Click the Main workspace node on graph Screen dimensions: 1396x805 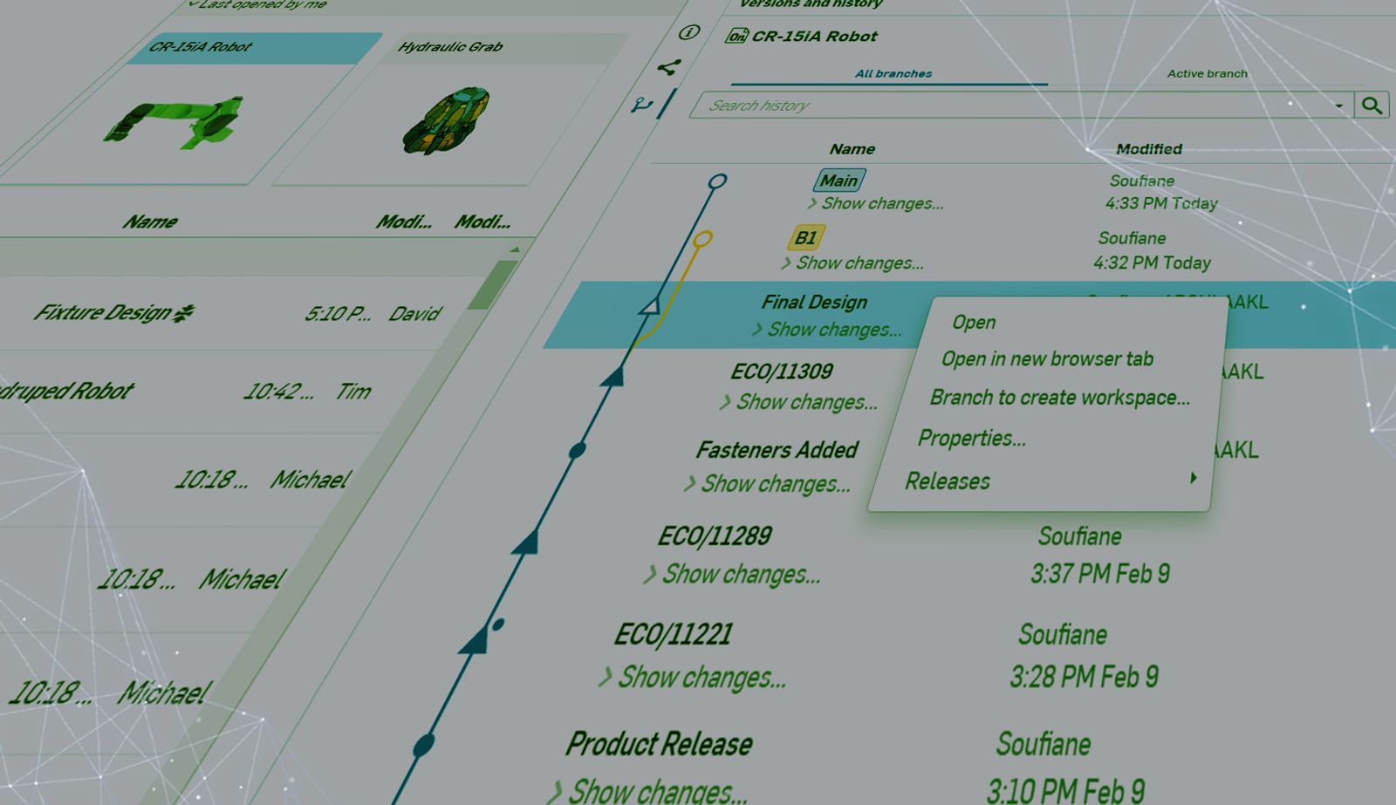pos(717,181)
